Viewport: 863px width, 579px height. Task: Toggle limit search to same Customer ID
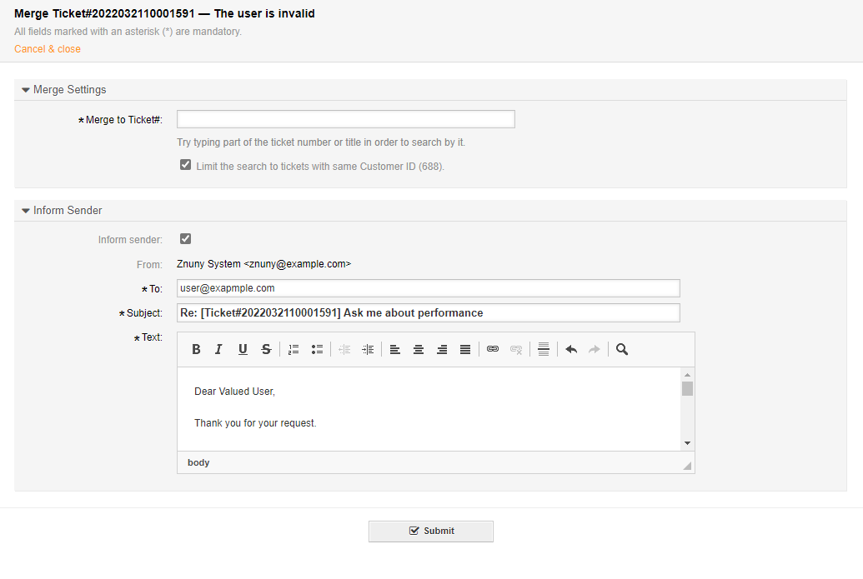(186, 165)
